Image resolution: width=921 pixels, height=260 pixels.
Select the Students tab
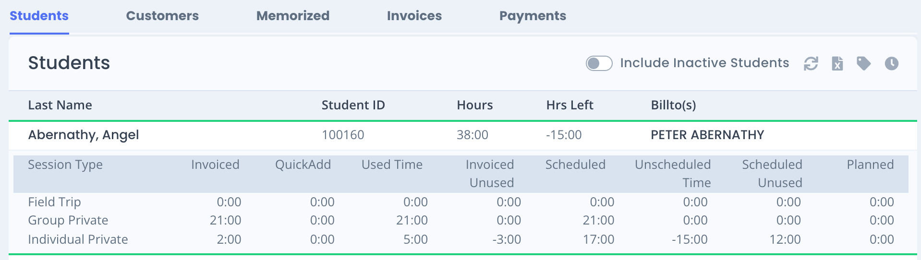[x=39, y=16]
